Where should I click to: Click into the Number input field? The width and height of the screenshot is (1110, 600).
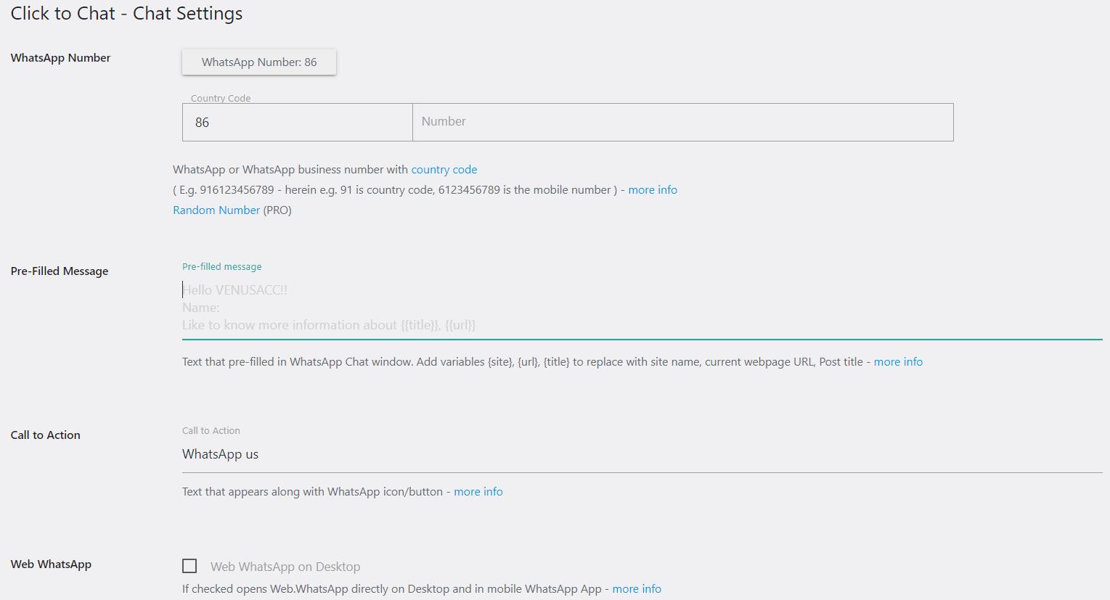pyautogui.click(x=682, y=123)
